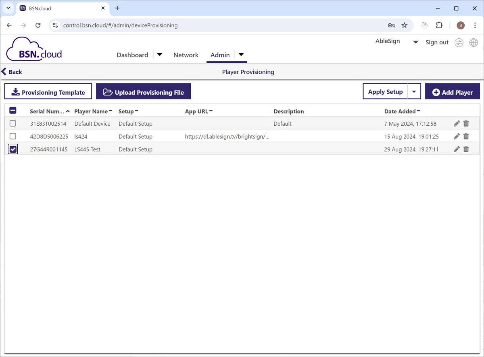Edit the ls424 player entry

[x=456, y=136]
